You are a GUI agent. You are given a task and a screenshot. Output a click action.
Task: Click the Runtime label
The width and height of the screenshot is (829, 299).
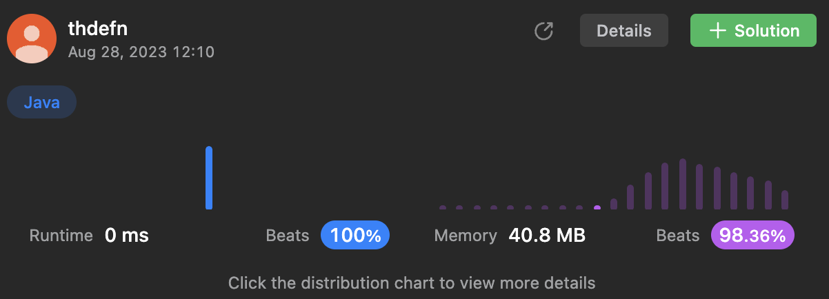click(x=61, y=236)
